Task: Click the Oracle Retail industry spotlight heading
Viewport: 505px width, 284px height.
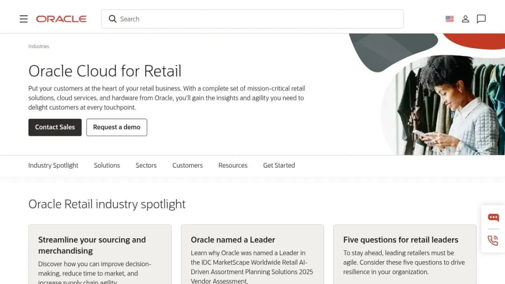Action: pyautogui.click(x=107, y=204)
